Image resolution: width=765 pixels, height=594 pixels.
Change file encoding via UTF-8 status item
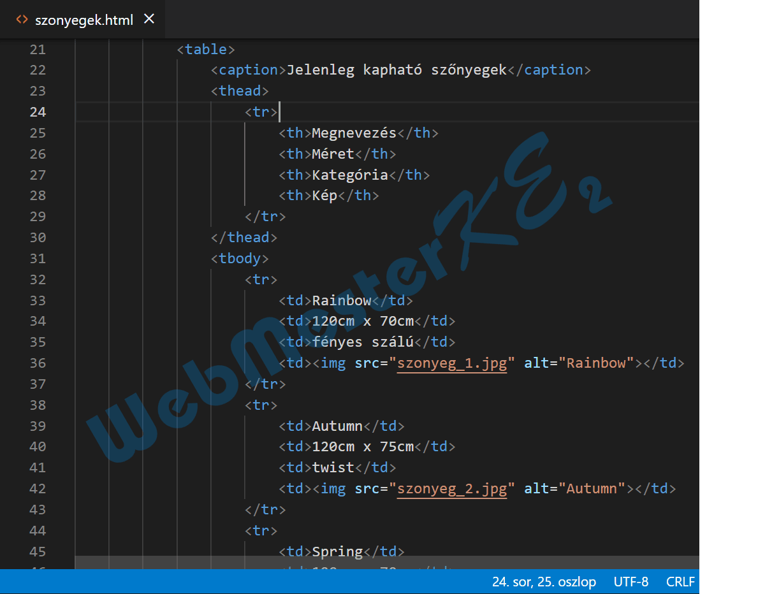point(631,582)
